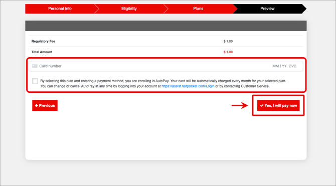
Task: Select the Total Amount label
Action: tap(42, 52)
